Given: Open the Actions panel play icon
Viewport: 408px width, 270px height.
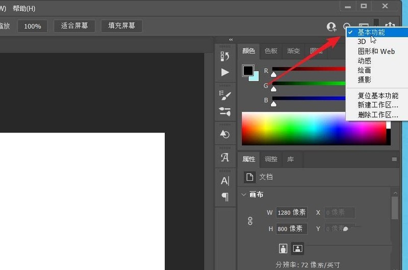Looking at the screenshot, I should (x=225, y=72).
